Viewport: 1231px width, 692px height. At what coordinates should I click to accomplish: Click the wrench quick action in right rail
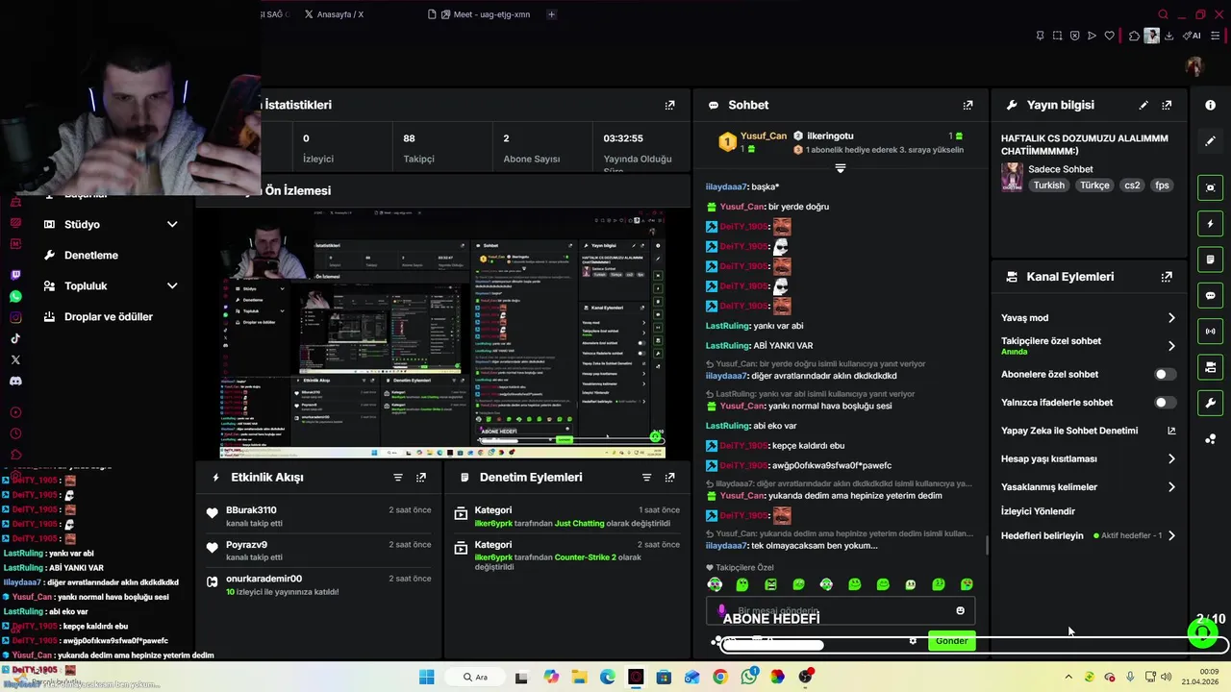pyautogui.click(x=1210, y=403)
